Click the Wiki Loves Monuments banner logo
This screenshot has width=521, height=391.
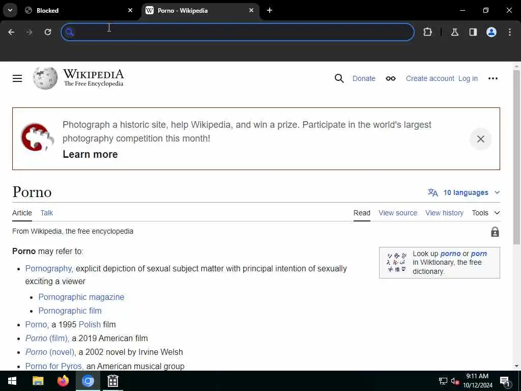coord(37,137)
